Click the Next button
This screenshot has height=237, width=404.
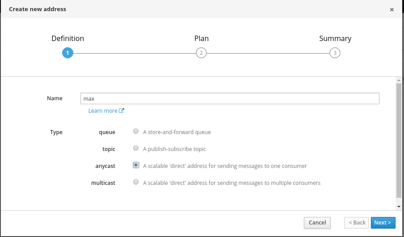pos(383,223)
